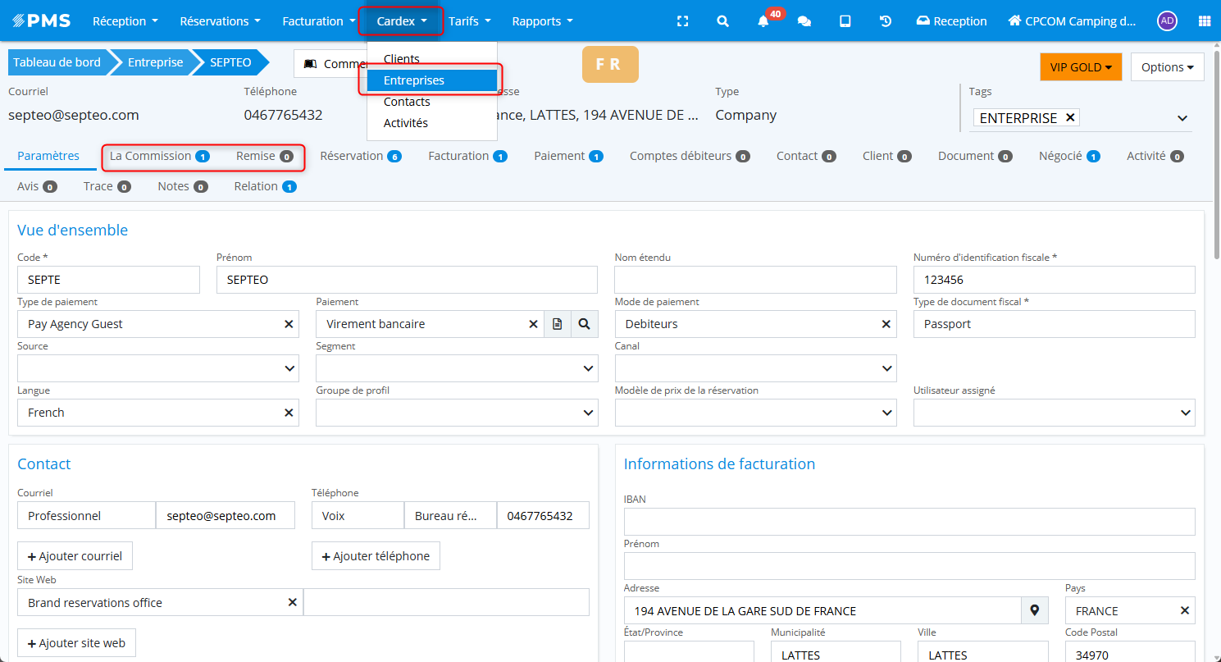Click the tablet icon in header
Screen dimensions: 1221x662
(845, 21)
